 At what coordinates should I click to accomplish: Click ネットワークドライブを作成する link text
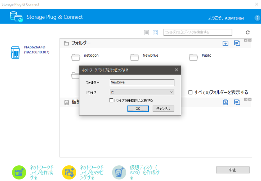point(41,172)
